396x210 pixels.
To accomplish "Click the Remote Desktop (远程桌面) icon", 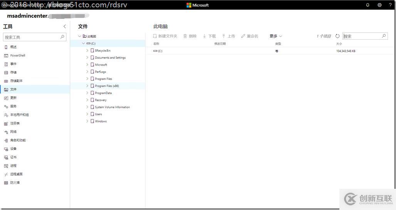I will tap(6, 175).
